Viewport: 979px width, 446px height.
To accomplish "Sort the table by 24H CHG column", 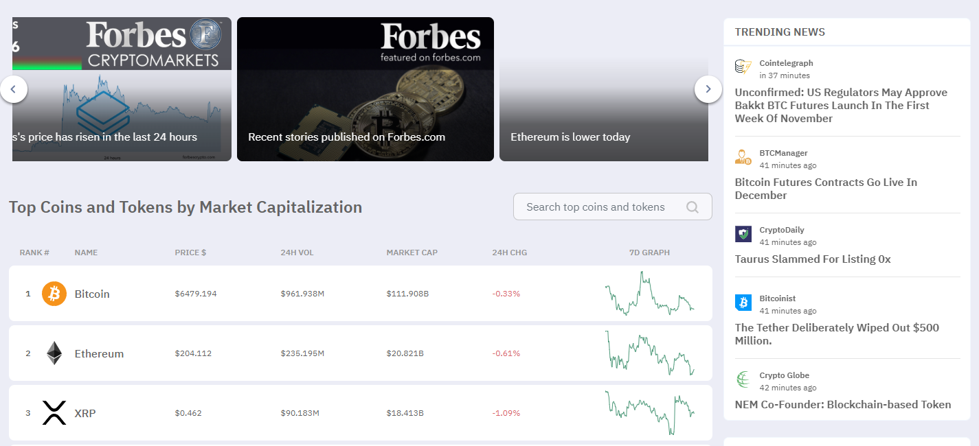I will click(x=509, y=253).
